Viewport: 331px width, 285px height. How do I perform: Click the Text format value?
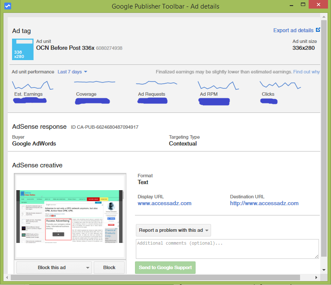(x=143, y=182)
